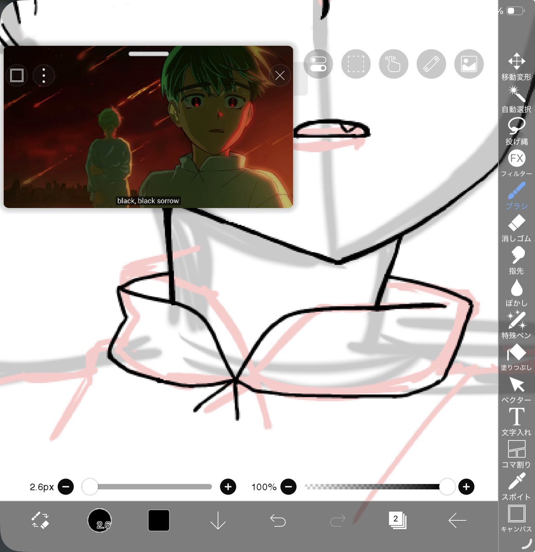Select the Special Pen (特殊ペン) tool
Viewport: 535px width, 552px height.
(x=516, y=325)
